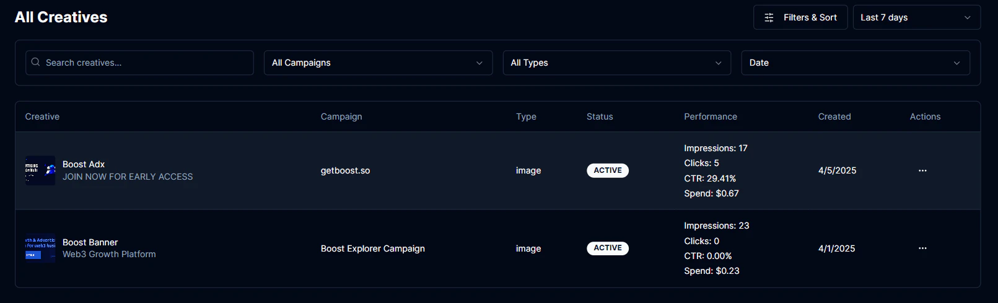Viewport: 998px width, 303px height.
Task: Click the sliders icon in Filters & Sort
Action: click(x=769, y=17)
